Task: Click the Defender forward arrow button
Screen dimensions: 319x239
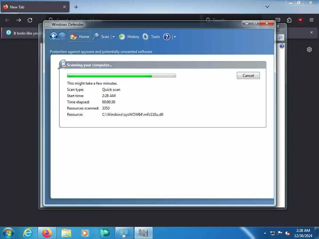Action: click(62, 36)
